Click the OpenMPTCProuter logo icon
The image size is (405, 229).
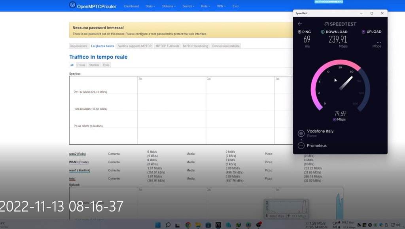coord(72,5)
